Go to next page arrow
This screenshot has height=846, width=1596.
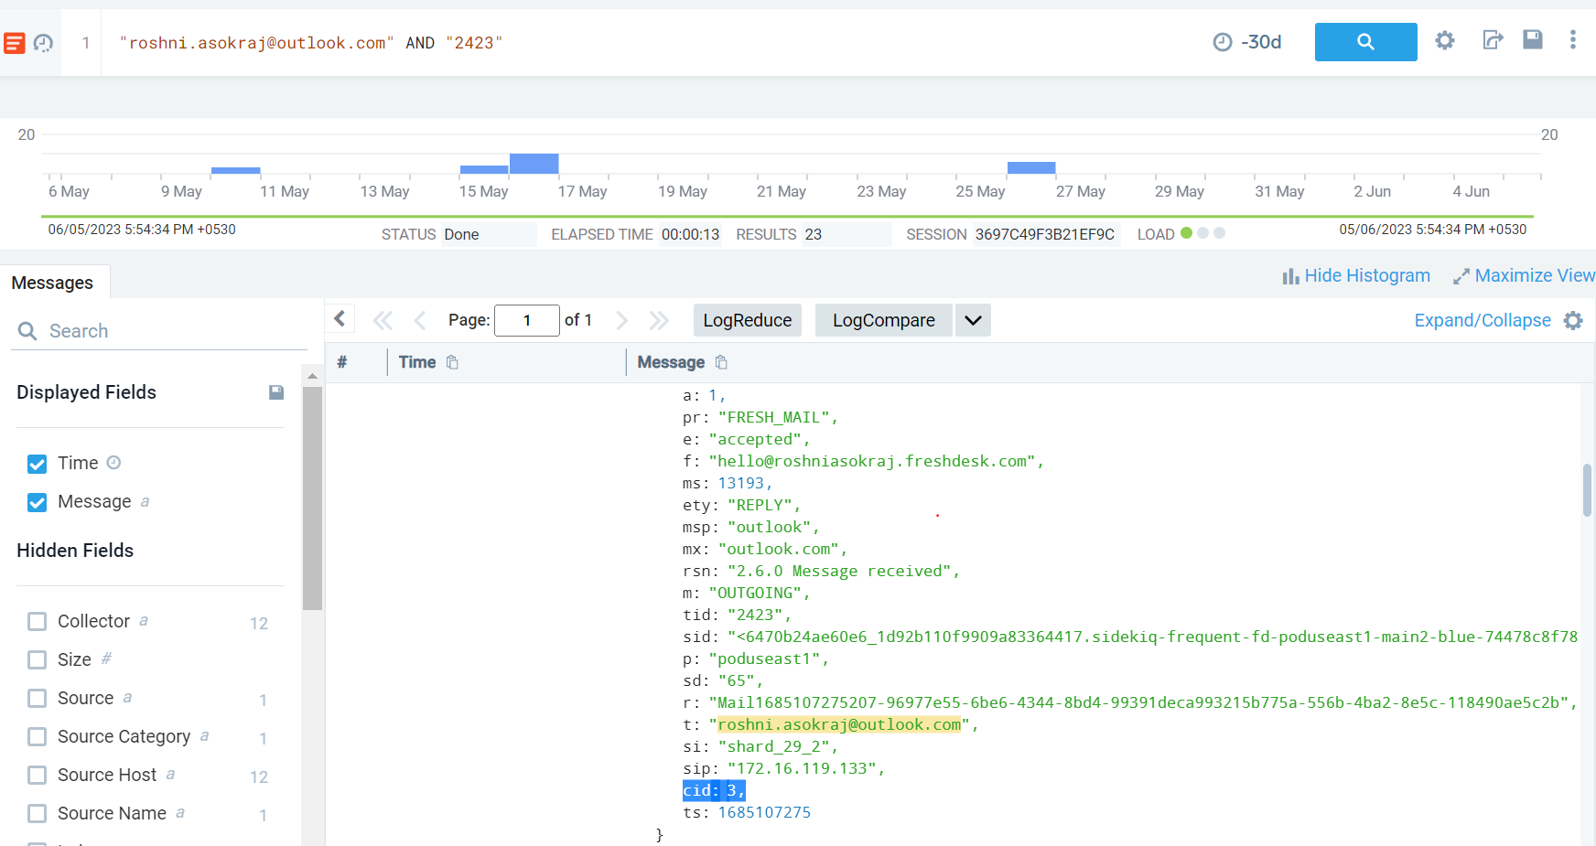tap(622, 320)
